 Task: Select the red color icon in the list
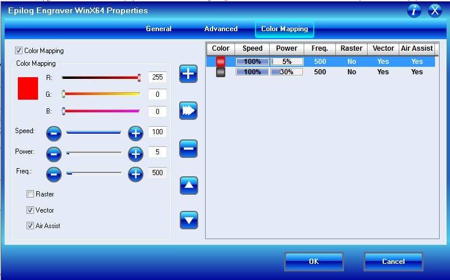click(221, 62)
